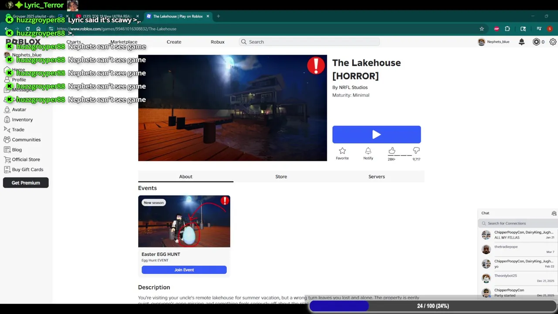The height and width of the screenshot is (314, 558).
Task: Go to browser home page icon
Action: (x=38, y=29)
